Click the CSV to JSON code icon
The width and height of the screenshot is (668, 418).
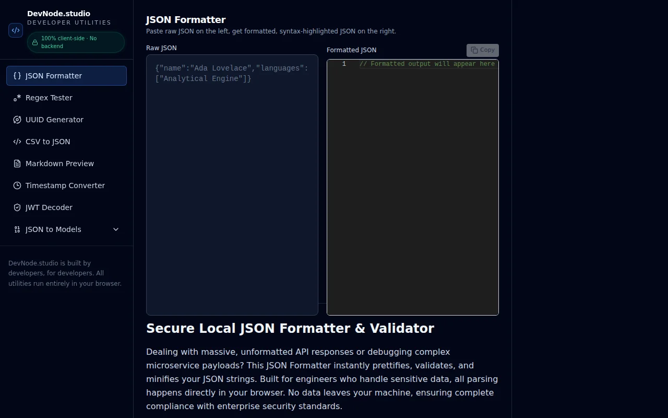17,142
